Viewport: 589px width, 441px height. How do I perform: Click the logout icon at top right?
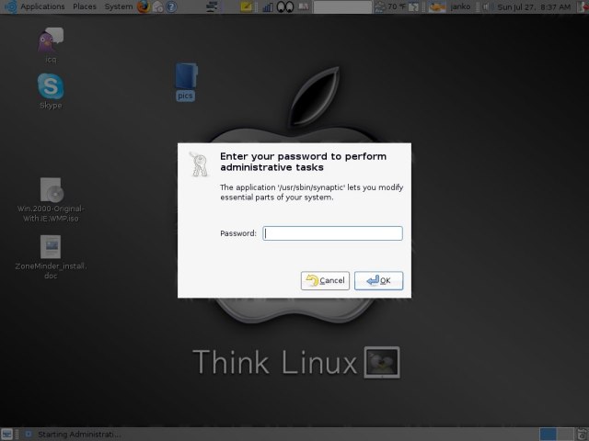tap(583, 6)
